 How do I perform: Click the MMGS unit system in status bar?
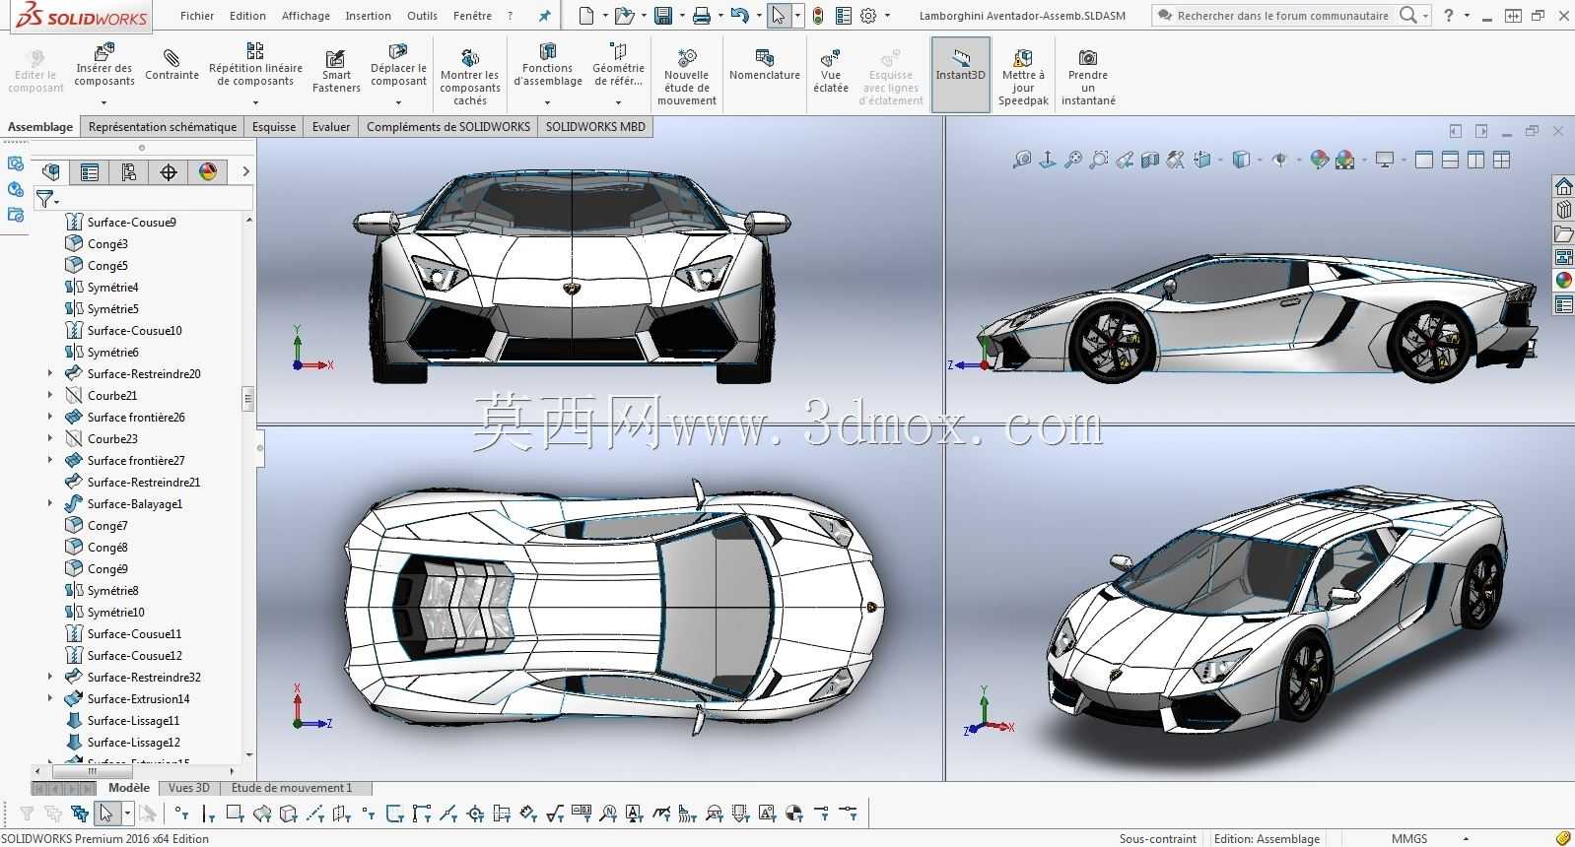click(x=1409, y=839)
